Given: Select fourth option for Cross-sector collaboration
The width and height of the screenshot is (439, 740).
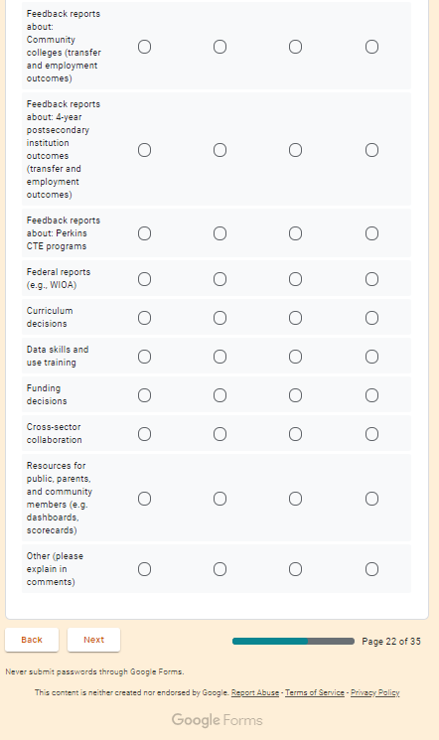Looking at the screenshot, I should point(372,434).
